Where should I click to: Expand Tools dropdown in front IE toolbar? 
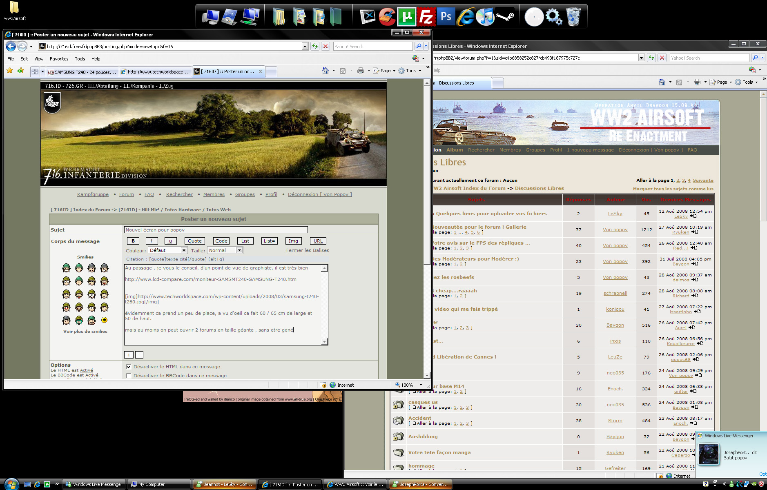pyautogui.click(x=420, y=71)
